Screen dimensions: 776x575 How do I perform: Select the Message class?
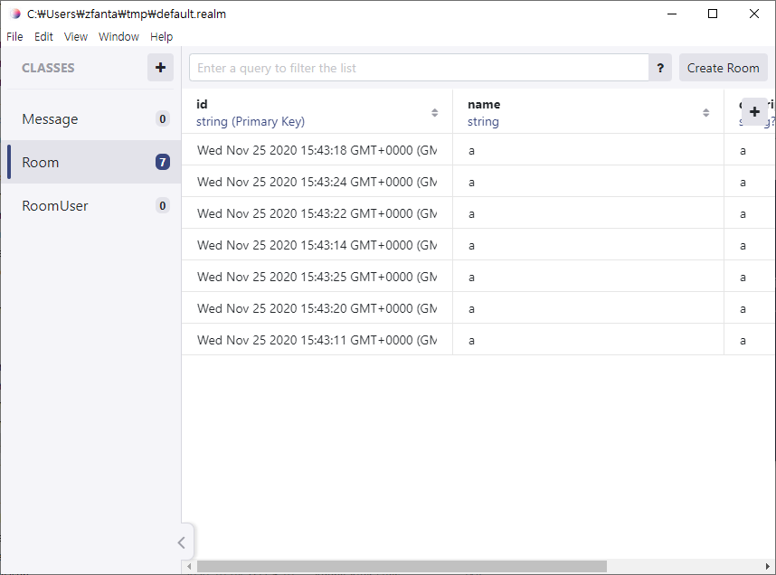(x=91, y=118)
